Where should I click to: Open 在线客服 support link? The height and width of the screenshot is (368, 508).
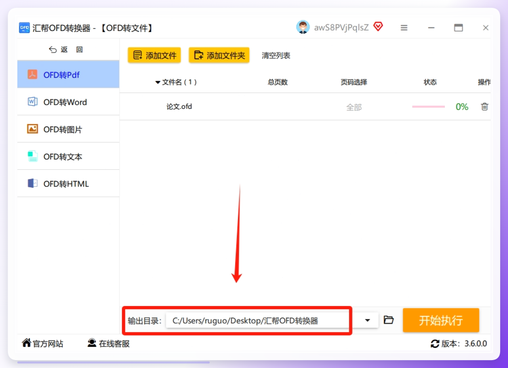pyautogui.click(x=114, y=344)
